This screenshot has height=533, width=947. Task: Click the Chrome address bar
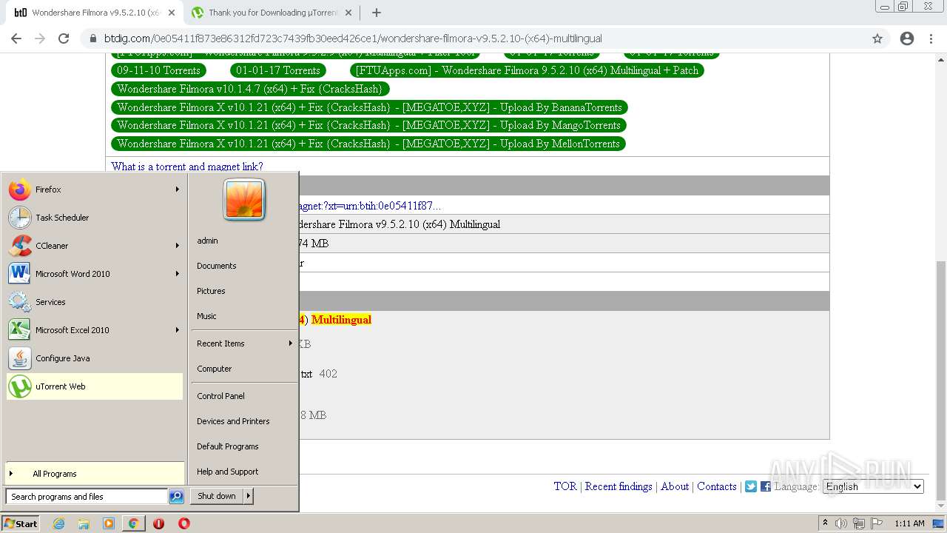tap(473, 38)
